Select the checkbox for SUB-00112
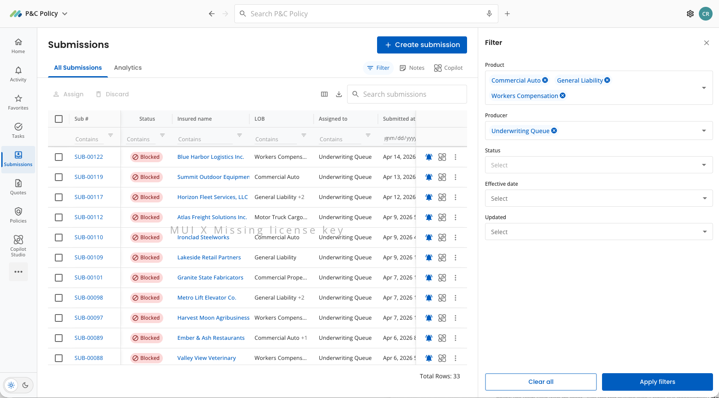Image resolution: width=719 pixels, height=398 pixels. tap(59, 217)
